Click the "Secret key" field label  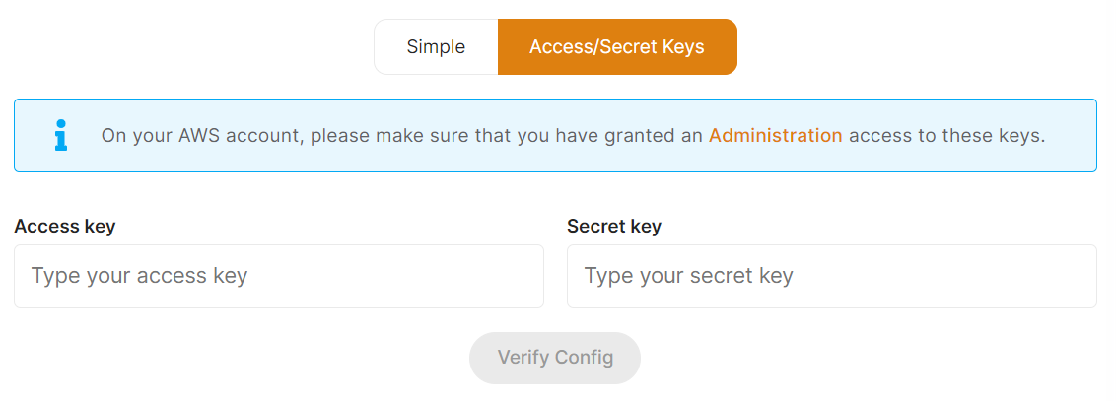(x=614, y=226)
